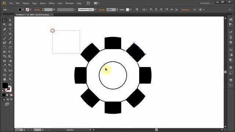Select the Blend tool
The image size is (235, 132).
[10, 65]
